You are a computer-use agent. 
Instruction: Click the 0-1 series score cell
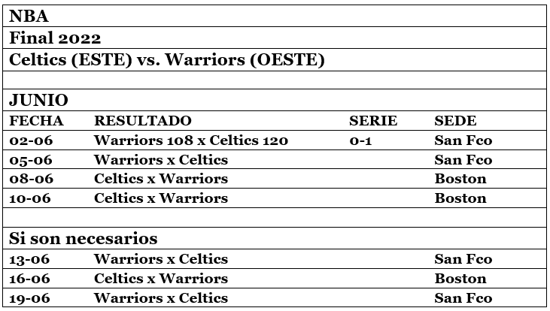pyautogui.click(x=360, y=140)
